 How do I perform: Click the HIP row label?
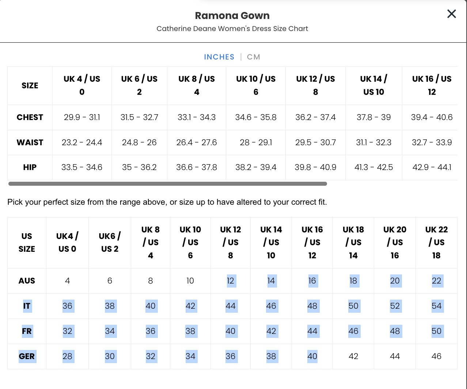pos(30,167)
